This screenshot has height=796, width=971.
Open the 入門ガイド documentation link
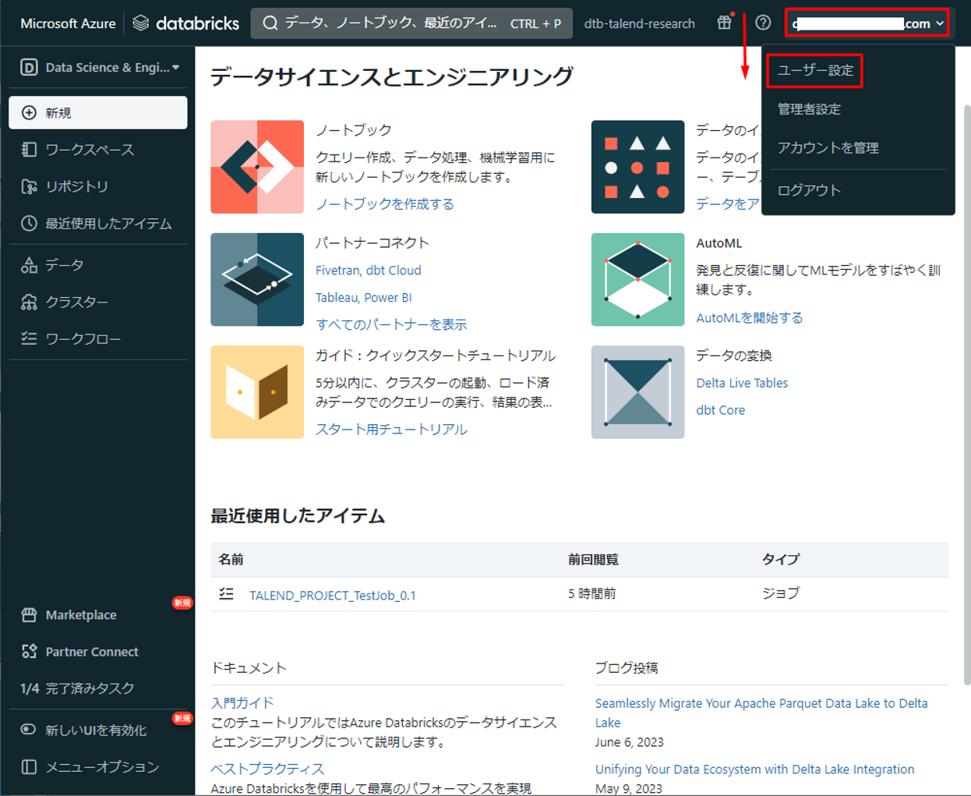(x=242, y=702)
